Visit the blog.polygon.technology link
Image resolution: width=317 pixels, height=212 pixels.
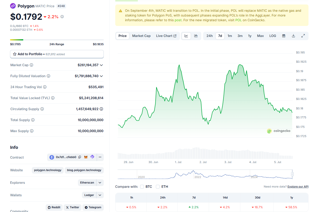84,170
